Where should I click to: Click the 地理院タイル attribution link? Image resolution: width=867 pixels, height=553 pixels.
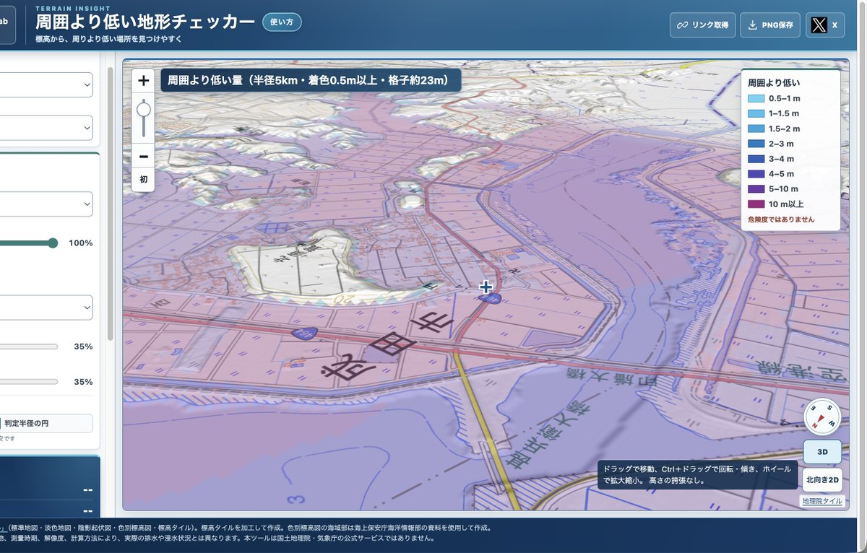tap(821, 500)
